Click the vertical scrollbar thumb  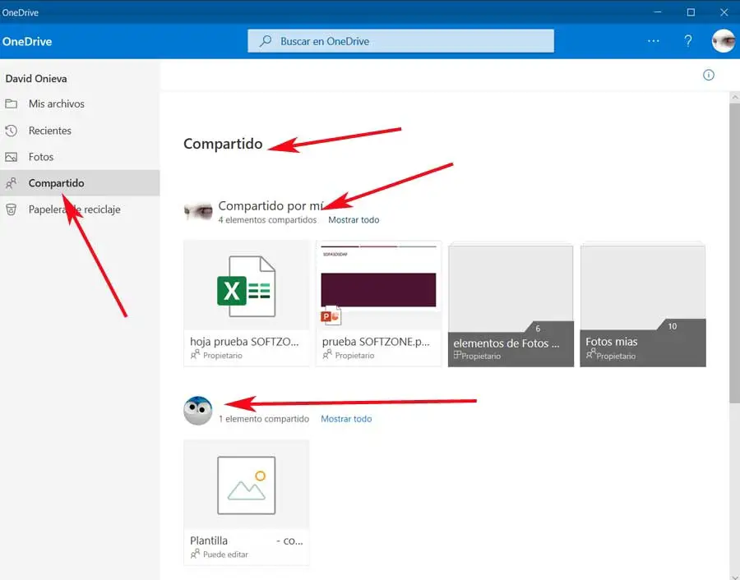[x=735, y=252]
